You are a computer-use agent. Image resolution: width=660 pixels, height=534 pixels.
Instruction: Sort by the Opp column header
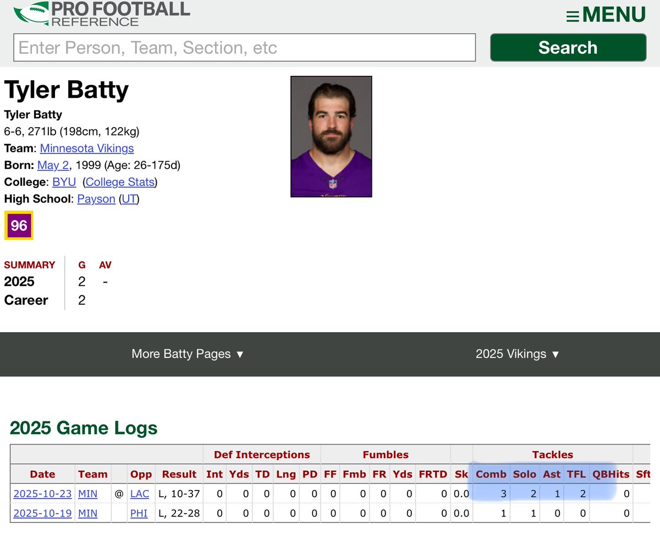tap(141, 474)
